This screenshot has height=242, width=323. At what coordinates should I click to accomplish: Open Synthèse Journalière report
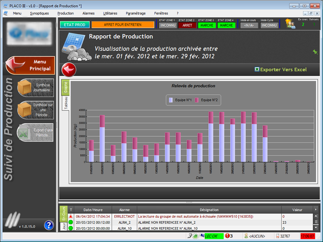tap(36, 88)
